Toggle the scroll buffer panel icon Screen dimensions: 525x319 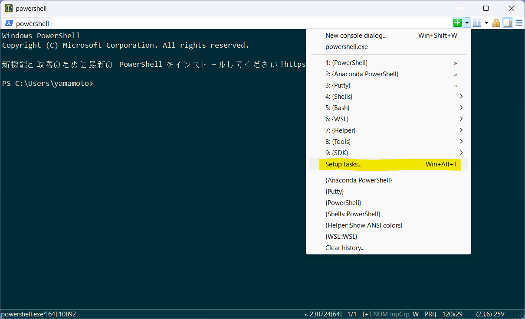click(508, 23)
